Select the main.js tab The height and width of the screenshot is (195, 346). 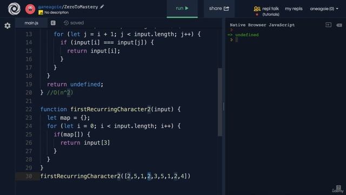(31, 23)
